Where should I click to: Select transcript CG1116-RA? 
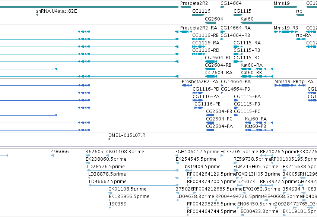tap(206, 43)
